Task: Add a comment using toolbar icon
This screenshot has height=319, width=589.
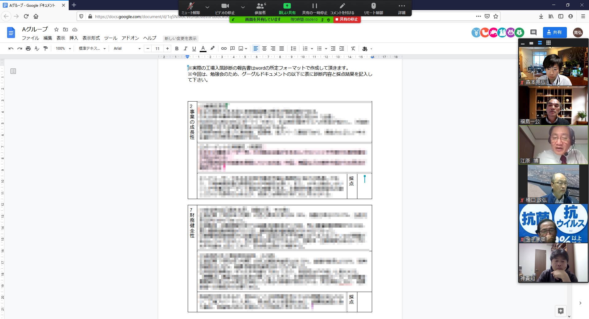Action: tap(233, 48)
